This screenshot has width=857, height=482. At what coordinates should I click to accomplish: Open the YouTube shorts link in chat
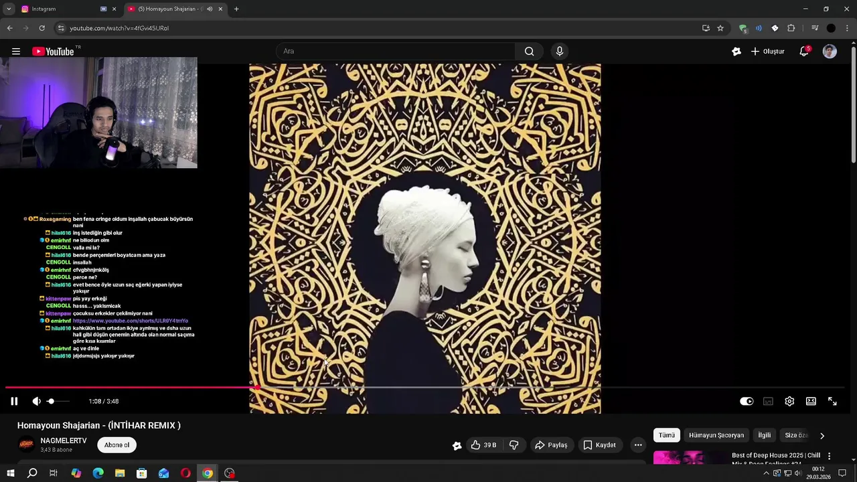tap(131, 321)
